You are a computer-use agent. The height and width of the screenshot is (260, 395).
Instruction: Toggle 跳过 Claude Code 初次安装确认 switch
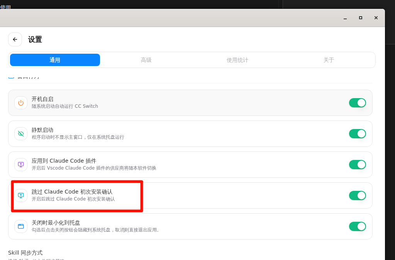[357, 195]
